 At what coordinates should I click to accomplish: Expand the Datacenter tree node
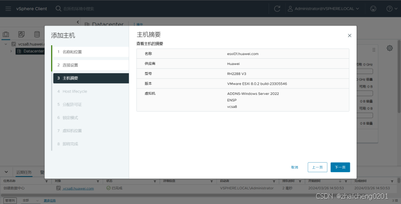(x=11, y=51)
